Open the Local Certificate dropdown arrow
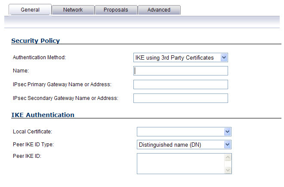284x187 pixels. 228,132
